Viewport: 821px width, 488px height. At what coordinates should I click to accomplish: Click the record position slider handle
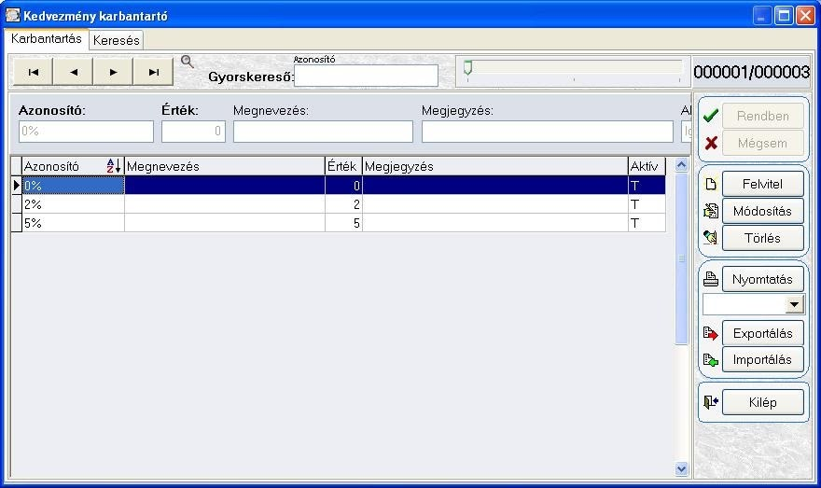click(x=467, y=67)
